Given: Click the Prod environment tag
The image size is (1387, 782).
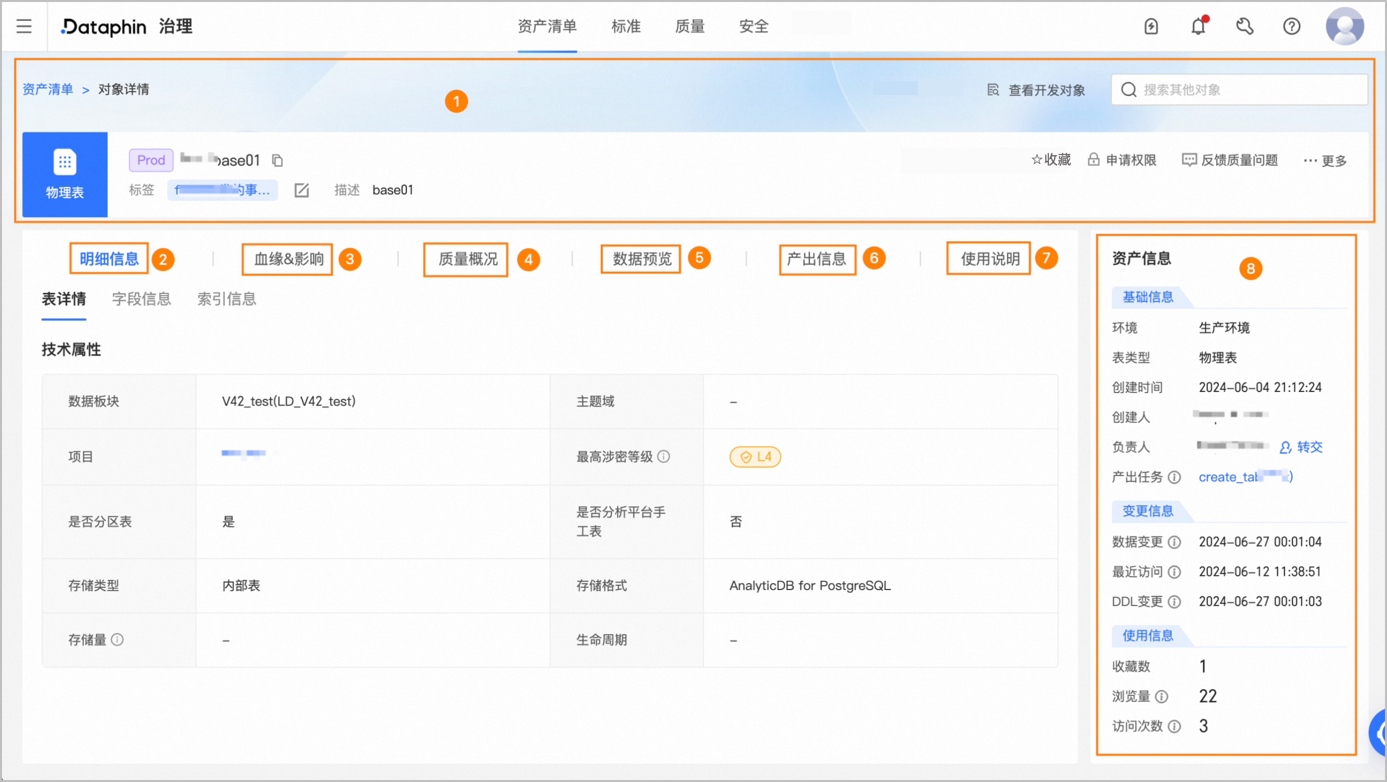Looking at the screenshot, I should click(151, 160).
